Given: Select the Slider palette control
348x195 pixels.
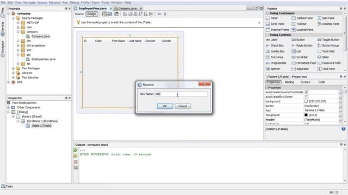Looking at the screenshot, I should [324, 57].
